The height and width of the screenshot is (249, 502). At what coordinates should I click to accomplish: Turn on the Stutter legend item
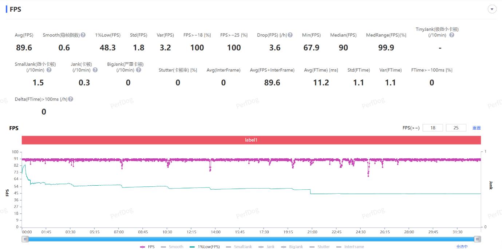[320, 247]
